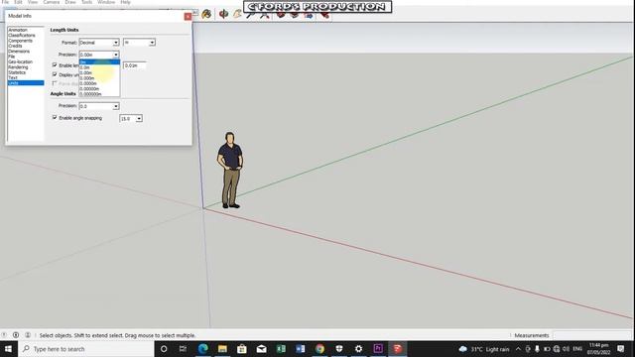
Task: Open the notification center icon
Action: [x=620, y=349]
